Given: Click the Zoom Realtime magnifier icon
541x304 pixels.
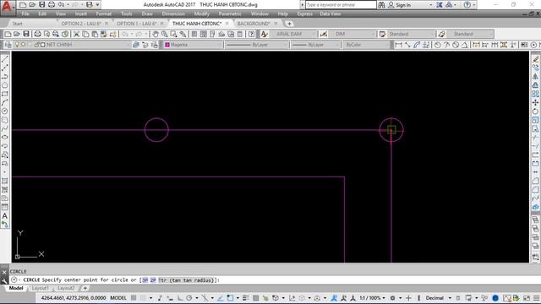Looking at the screenshot, I should (165, 34).
